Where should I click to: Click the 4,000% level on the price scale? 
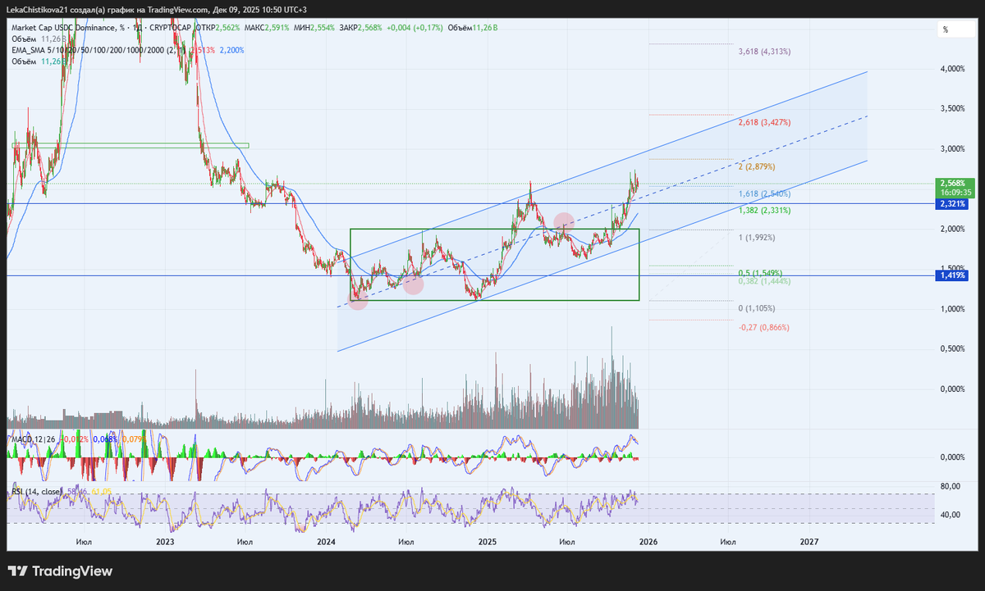[x=951, y=70]
